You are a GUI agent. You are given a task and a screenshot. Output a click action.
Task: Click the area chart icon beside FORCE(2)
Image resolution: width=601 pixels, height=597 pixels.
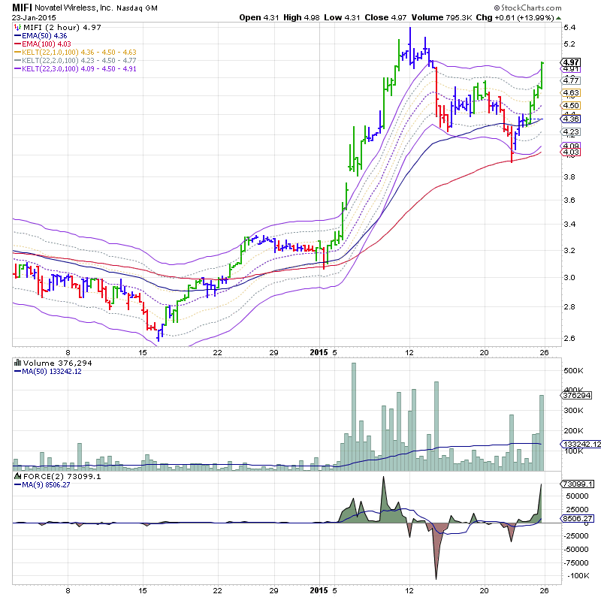click(x=17, y=476)
